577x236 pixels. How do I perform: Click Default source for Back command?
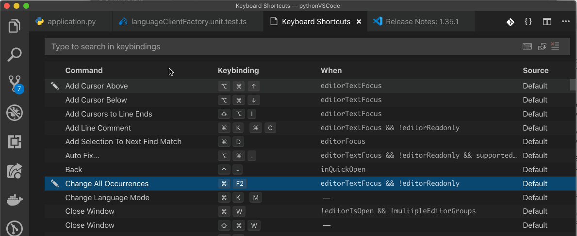(535, 170)
